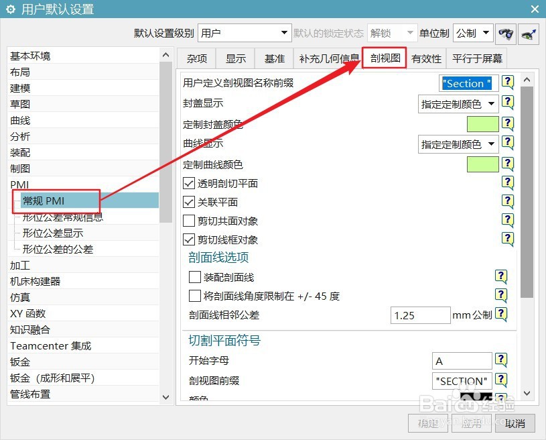
Task: Click the manage-current-settings icon beside the binoculars
Action: click(528, 34)
